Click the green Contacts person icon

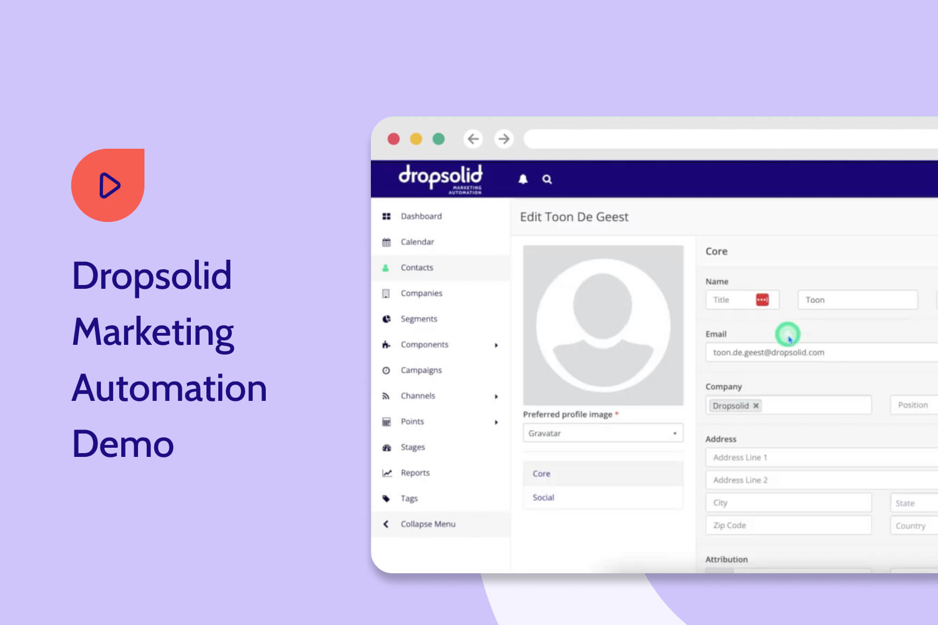point(385,268)
